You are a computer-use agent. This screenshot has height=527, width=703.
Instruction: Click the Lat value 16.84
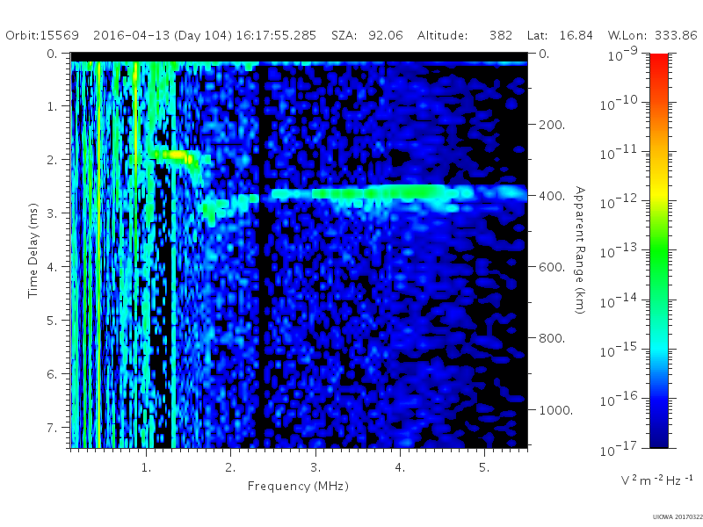576,35
